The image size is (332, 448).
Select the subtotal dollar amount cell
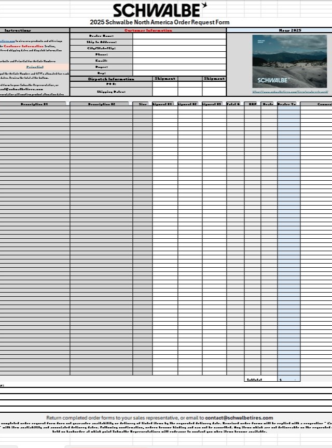[x=289, y=380]
